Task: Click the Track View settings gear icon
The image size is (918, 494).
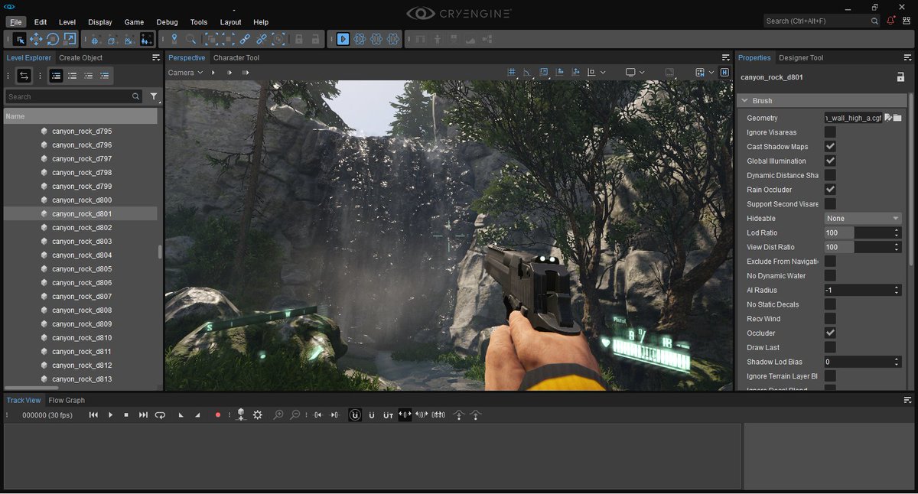Action: tap(258, 414)
